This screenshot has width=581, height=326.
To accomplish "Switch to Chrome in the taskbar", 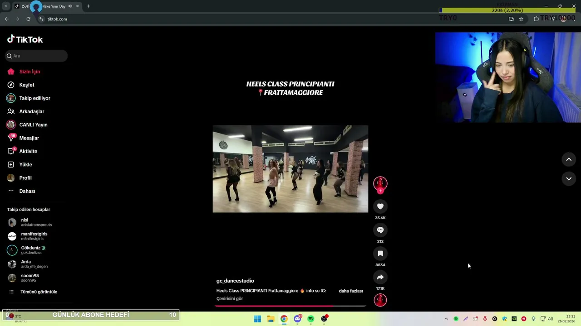I will (x=284, y=319).
